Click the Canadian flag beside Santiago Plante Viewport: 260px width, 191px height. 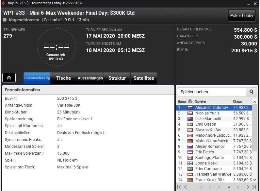(x=190, y=158)
